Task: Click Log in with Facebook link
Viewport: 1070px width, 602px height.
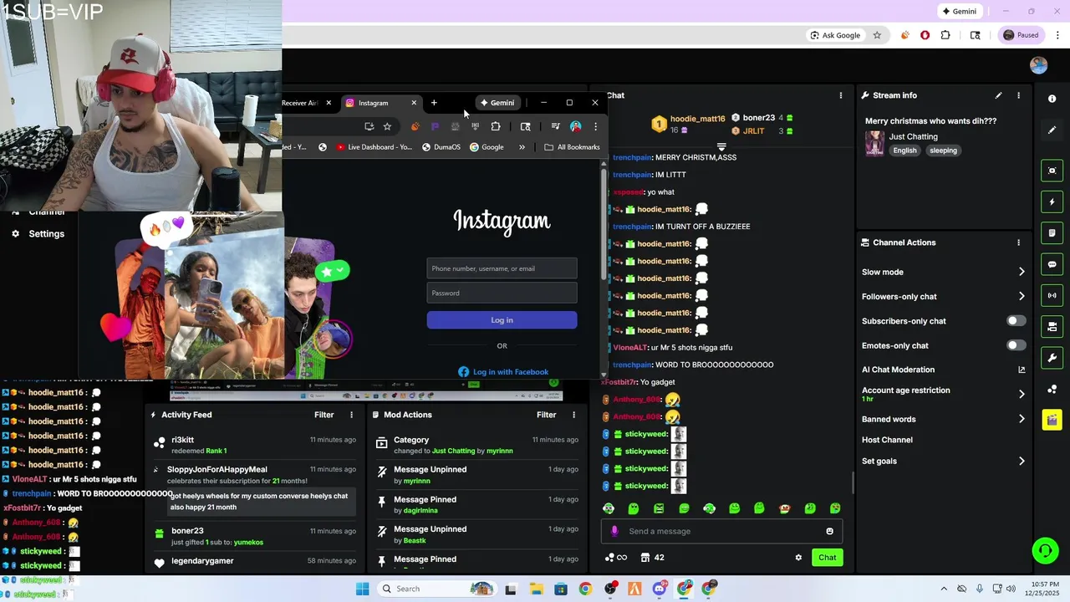Action: (x=503, y=372)
